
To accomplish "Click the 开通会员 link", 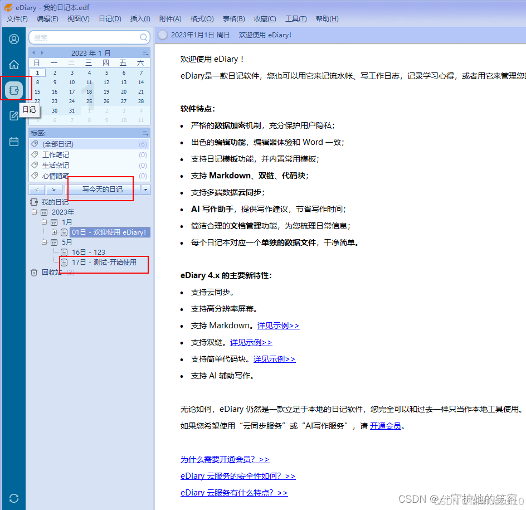I will (386, 426).
